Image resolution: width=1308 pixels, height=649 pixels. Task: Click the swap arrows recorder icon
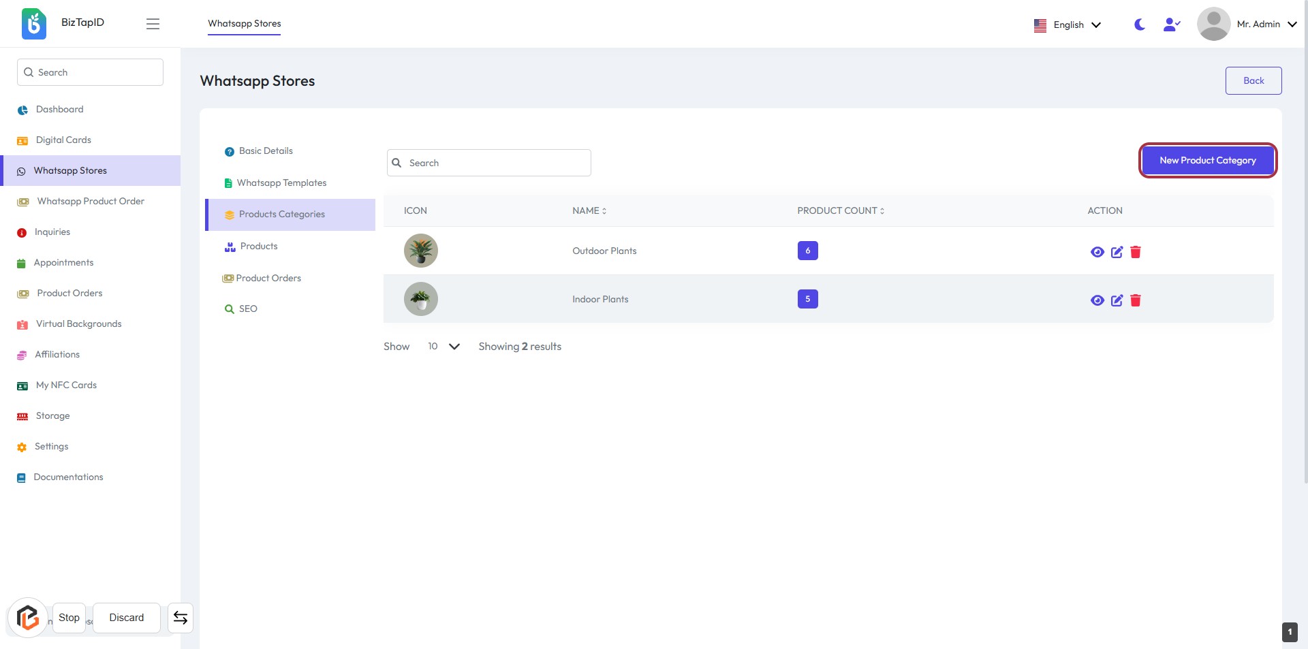(x=181, y=618)
